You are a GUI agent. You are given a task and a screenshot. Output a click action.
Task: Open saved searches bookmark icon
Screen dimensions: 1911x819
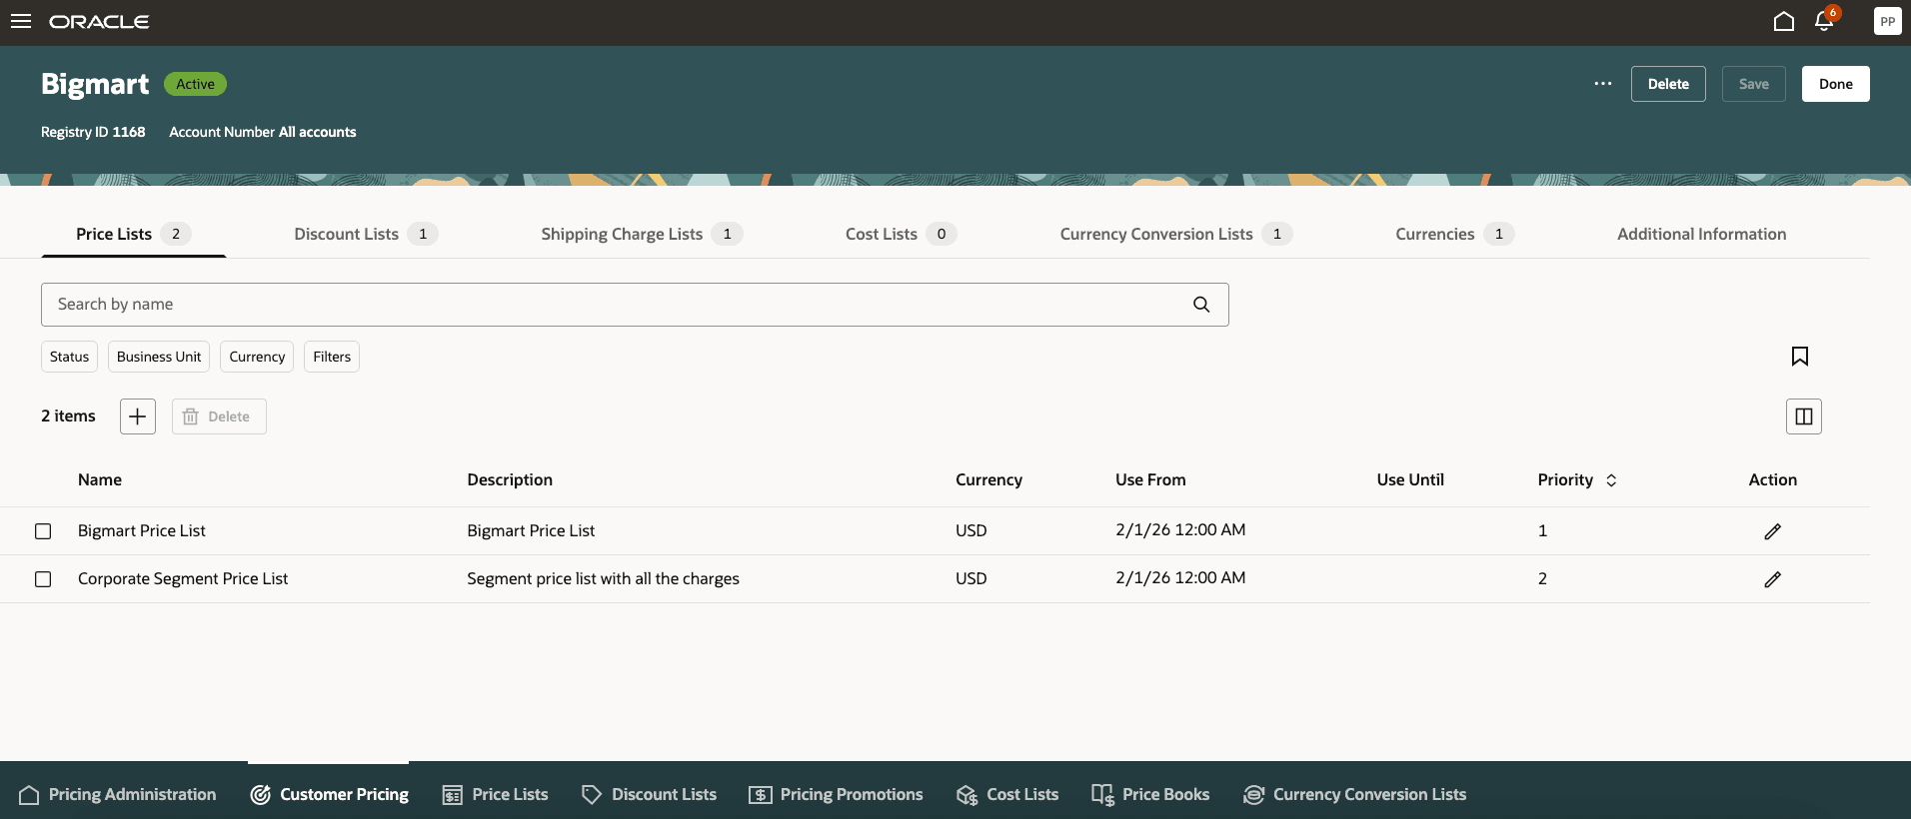point(1800,357)
